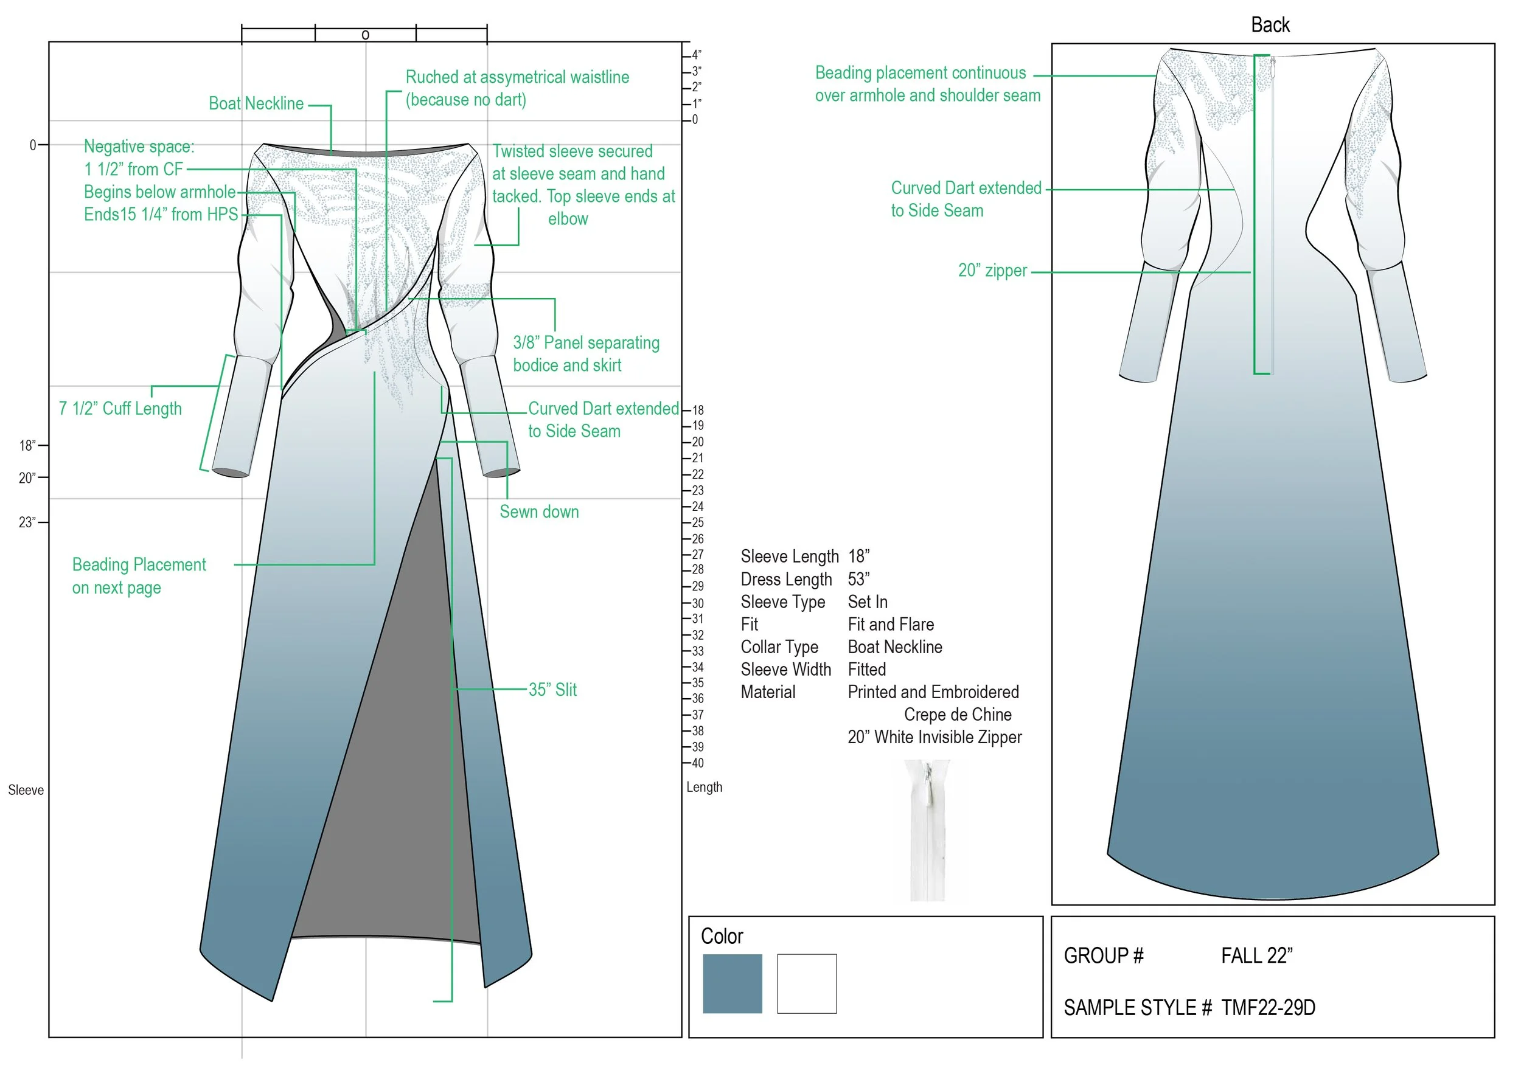Click the 'Color' section heading
The width and height of the screenshot is (1521, 1071).
click(x=722, y=936)
